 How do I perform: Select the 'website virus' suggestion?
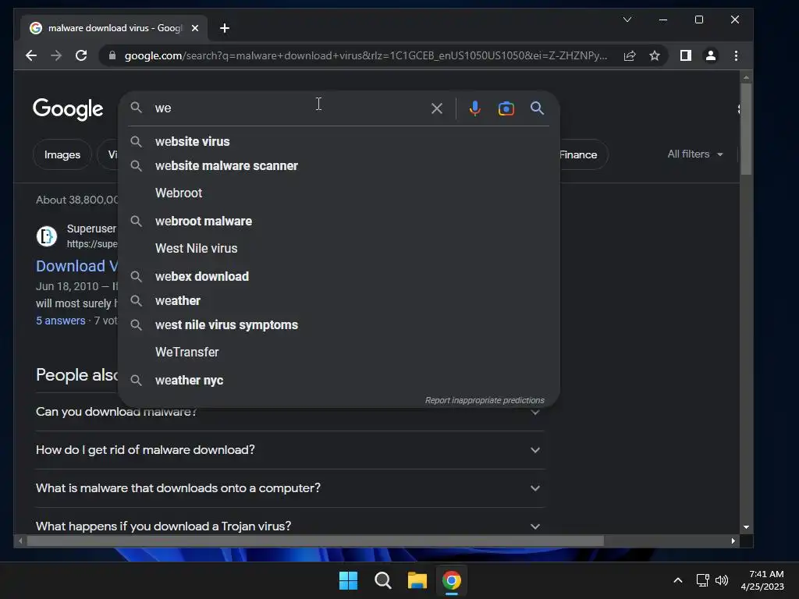[339, 141]
